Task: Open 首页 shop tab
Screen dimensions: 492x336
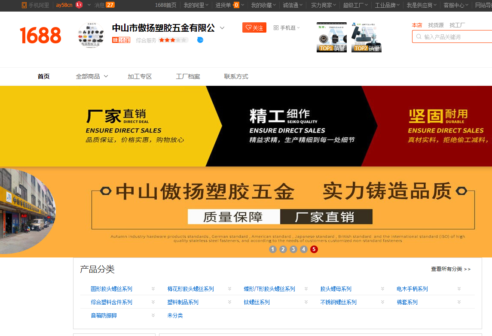Action: [44, 76]
